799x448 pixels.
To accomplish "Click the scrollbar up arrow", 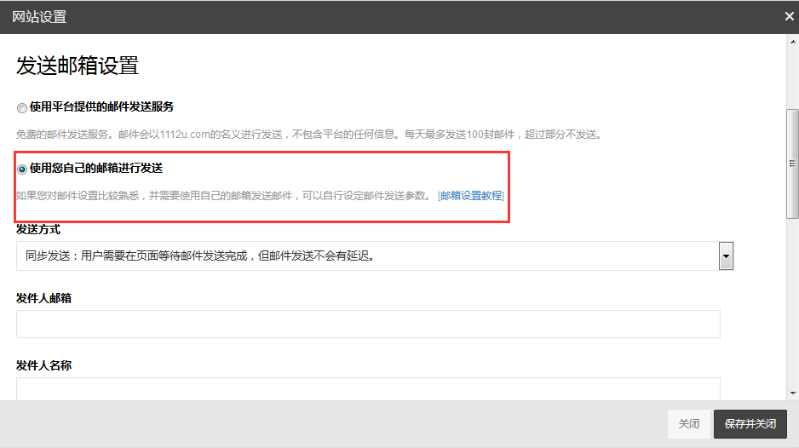I will click(793, 42).
